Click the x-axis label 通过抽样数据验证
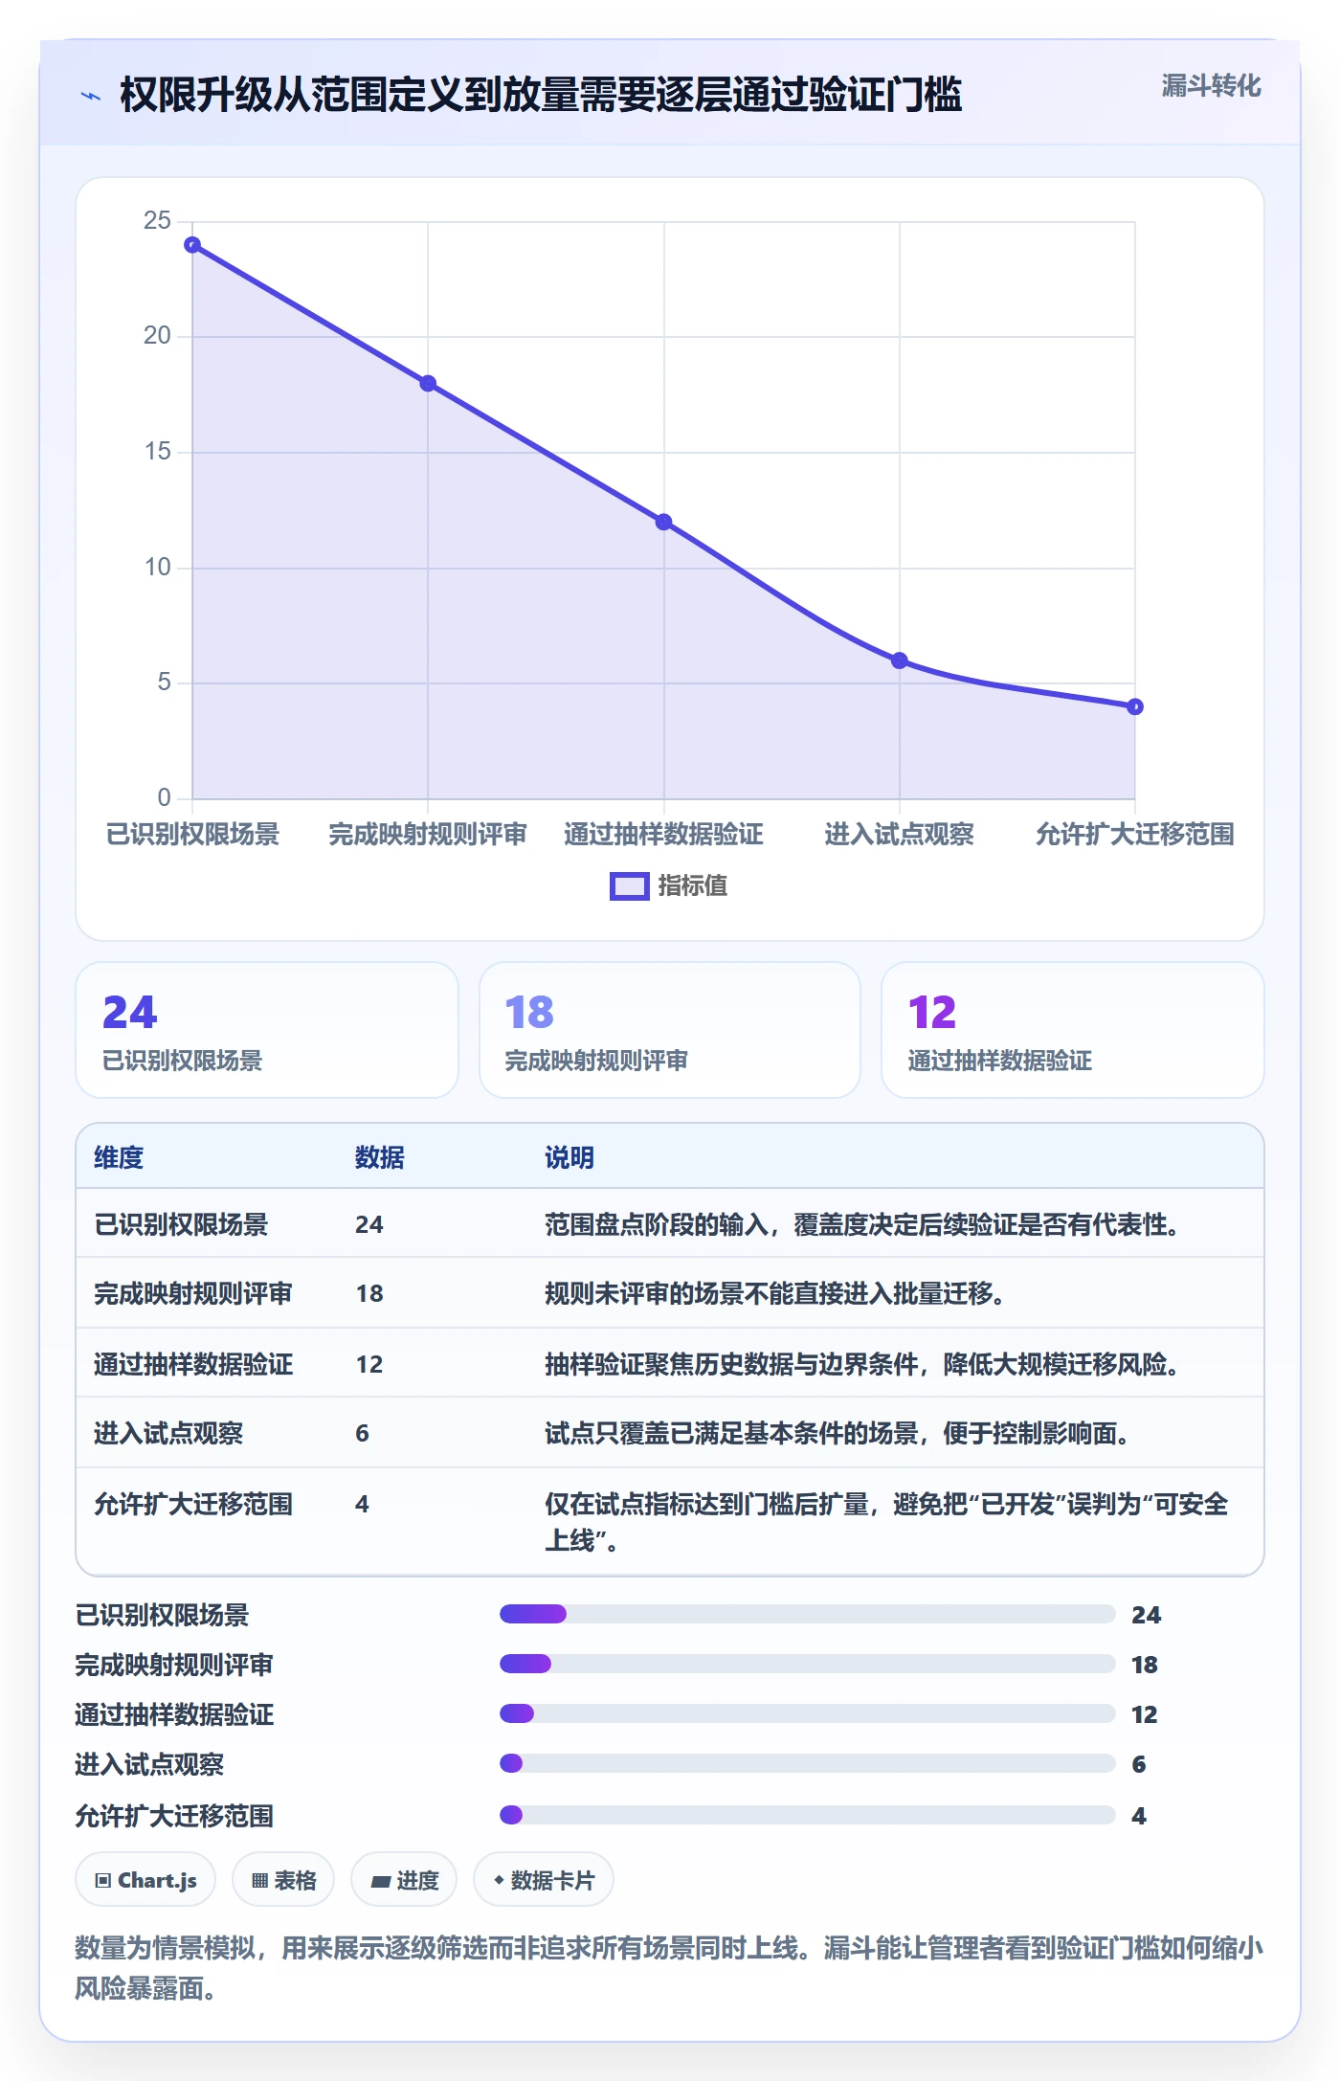The image size is (1340, 2081). 663,835
